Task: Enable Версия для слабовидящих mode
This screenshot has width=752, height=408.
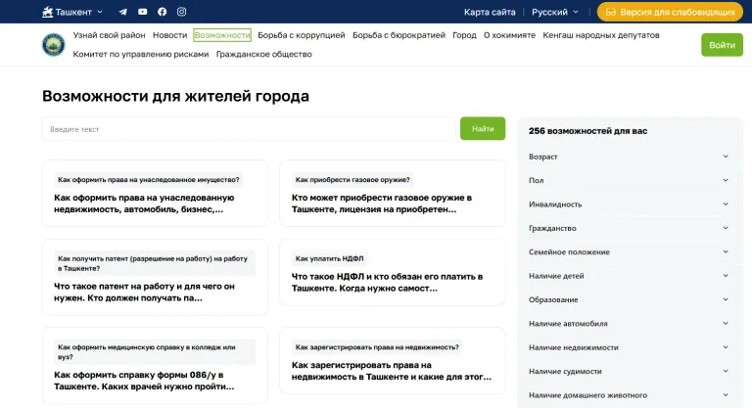Action: click(670, 12)
